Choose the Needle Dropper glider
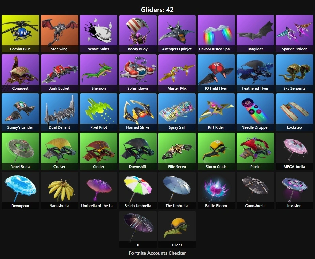Image resolution: width=315 pixels, height=259 pixels. coord(255,112)
